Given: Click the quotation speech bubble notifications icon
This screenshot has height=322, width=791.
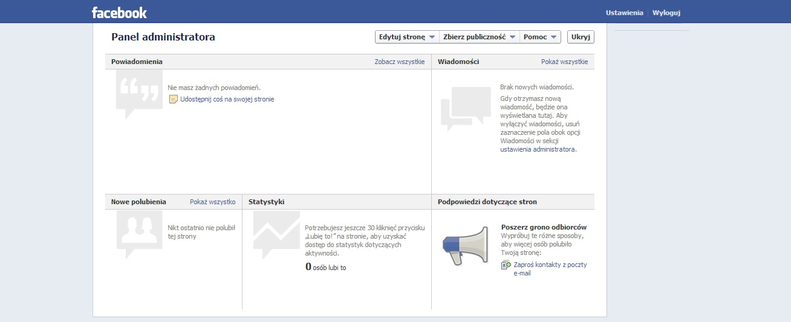Looking at the screenshot, I should coord(139,92).
